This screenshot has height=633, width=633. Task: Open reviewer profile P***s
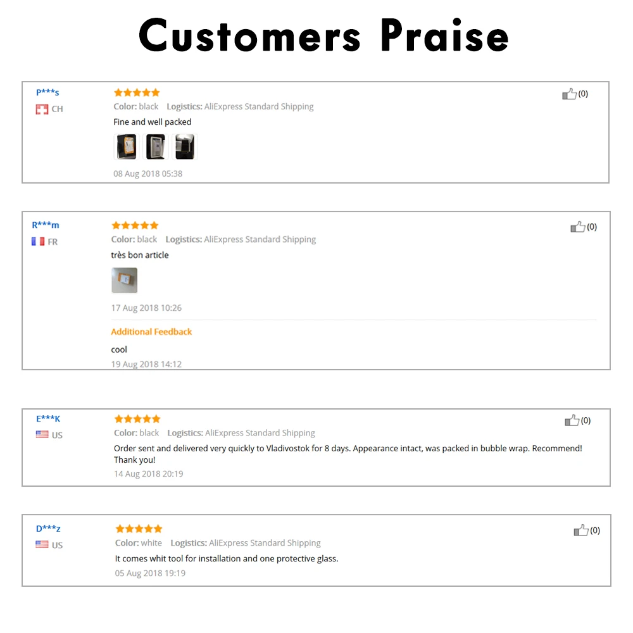pos(47,92)
